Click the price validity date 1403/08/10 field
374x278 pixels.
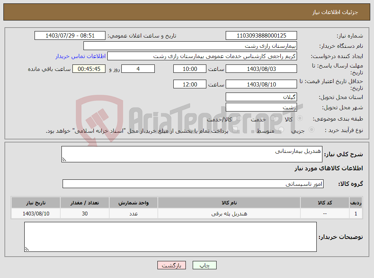(261, 85)
